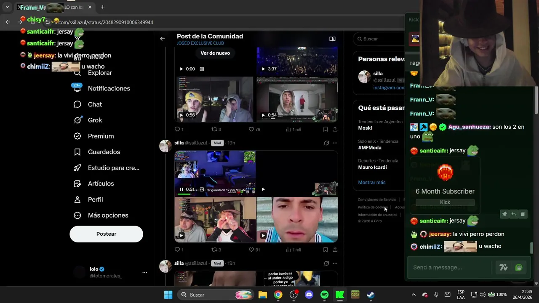Open the JOSEO EXCLUSIVE CLUB community link
The image size is (539, 303).
click(200, 43)
